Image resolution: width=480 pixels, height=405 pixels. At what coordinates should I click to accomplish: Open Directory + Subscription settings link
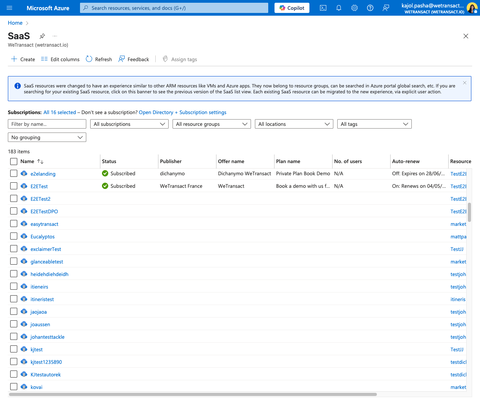(183, 112)
